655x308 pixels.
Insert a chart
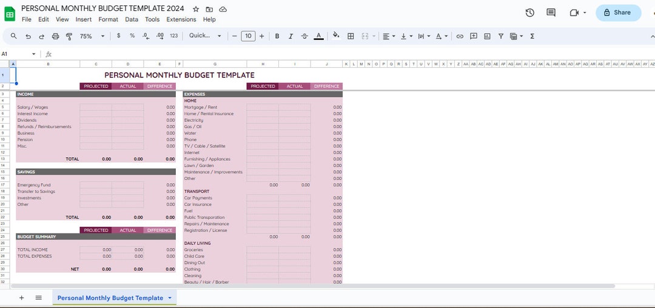487,36
